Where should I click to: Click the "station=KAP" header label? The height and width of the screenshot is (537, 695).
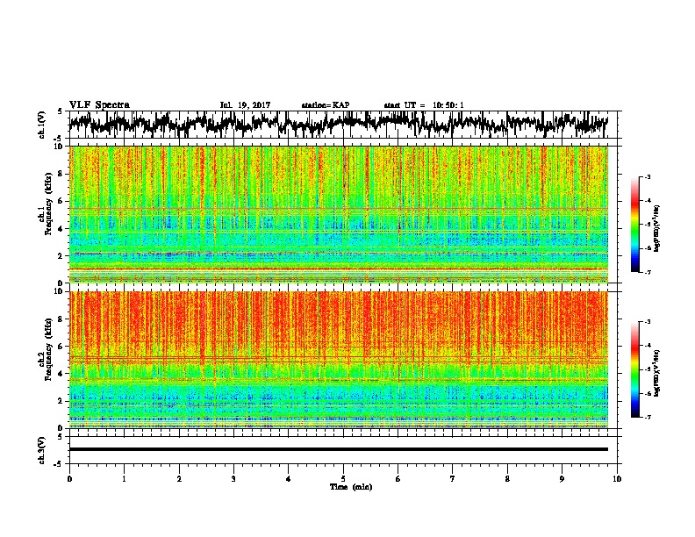(326, 105)
